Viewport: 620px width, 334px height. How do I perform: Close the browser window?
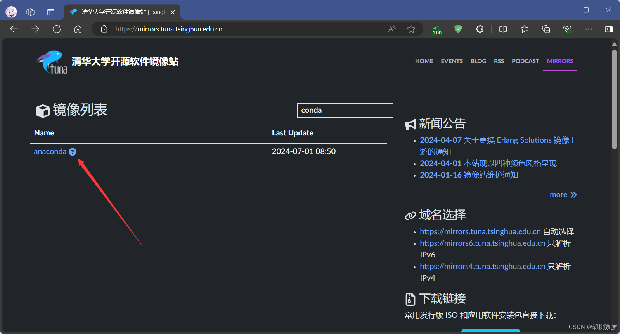coord(608,10)
